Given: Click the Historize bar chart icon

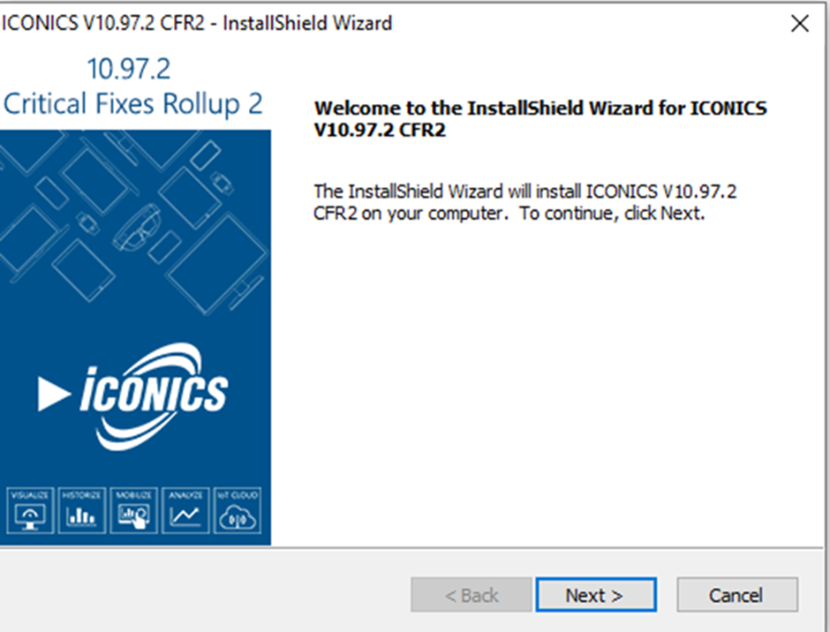Looking at the screenshot, I should point(81,510).
